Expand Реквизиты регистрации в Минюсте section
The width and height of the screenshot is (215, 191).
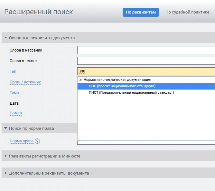point(5,156)
